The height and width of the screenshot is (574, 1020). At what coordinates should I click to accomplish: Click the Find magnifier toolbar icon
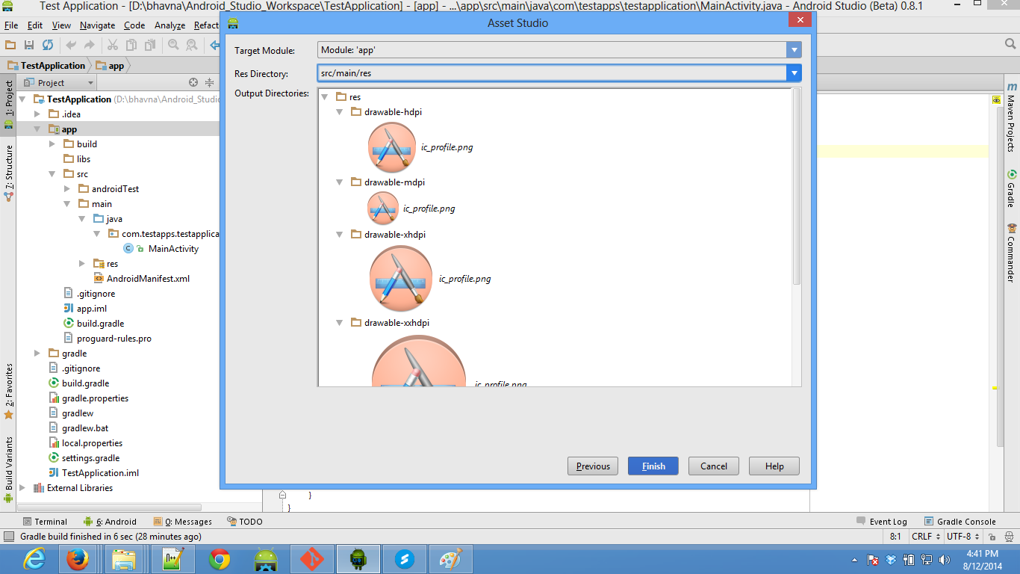pyautogui.click(x=173, y=46)
